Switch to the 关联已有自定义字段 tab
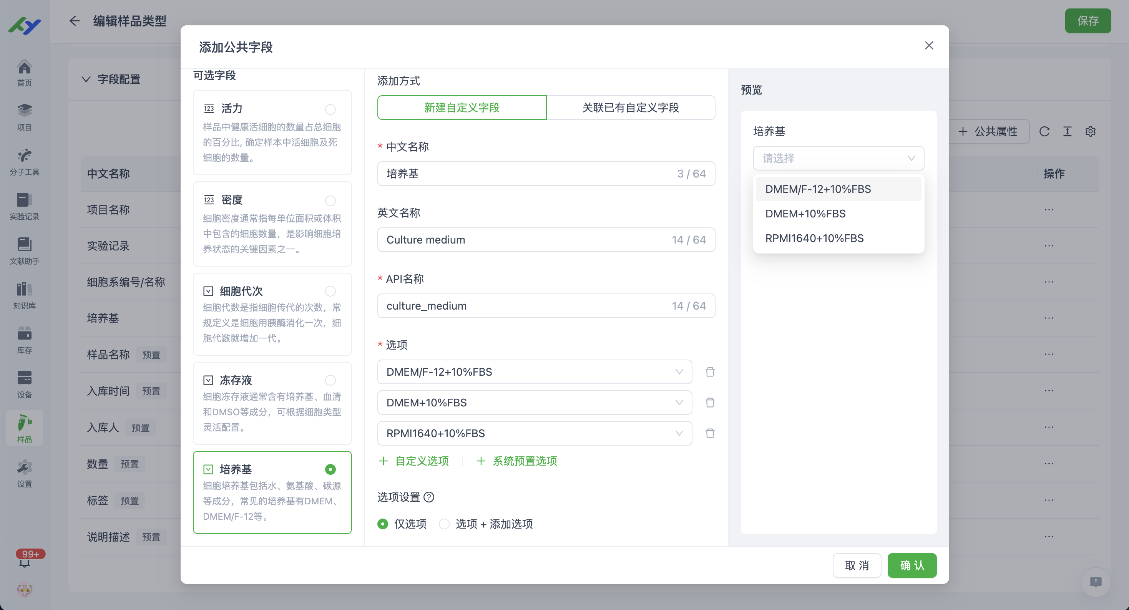The height and width of the screenshot is (610, 1129). tap(631, 107)
